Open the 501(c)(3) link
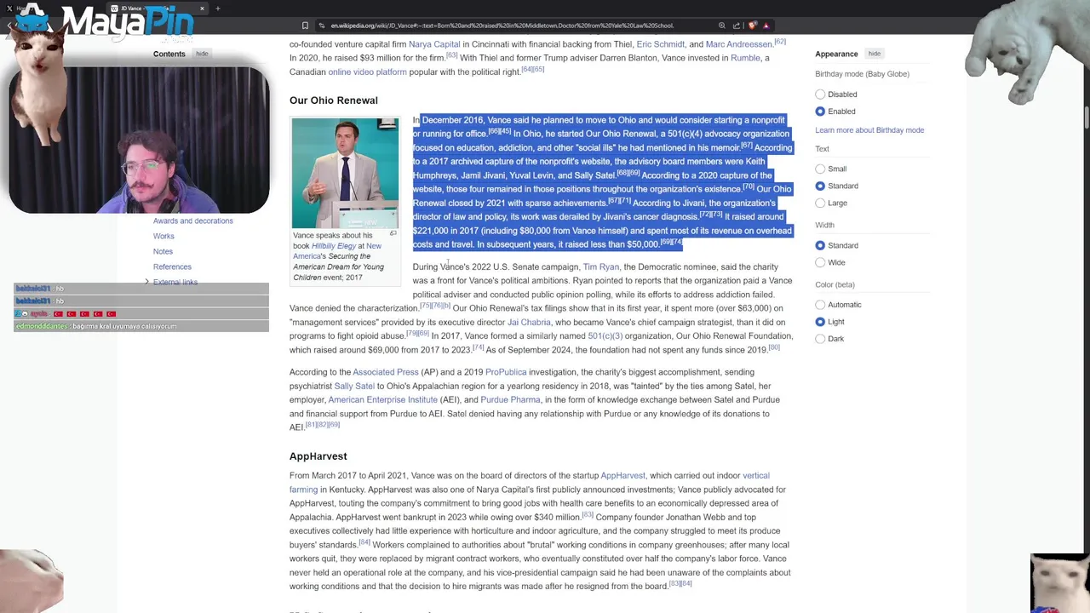 (x=605, y=335)
